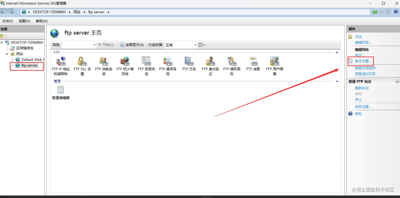Click DESKTOP-720N86H breadcrumb in address bar
This screenshot has height=198, width=400.
pos(49,12)
